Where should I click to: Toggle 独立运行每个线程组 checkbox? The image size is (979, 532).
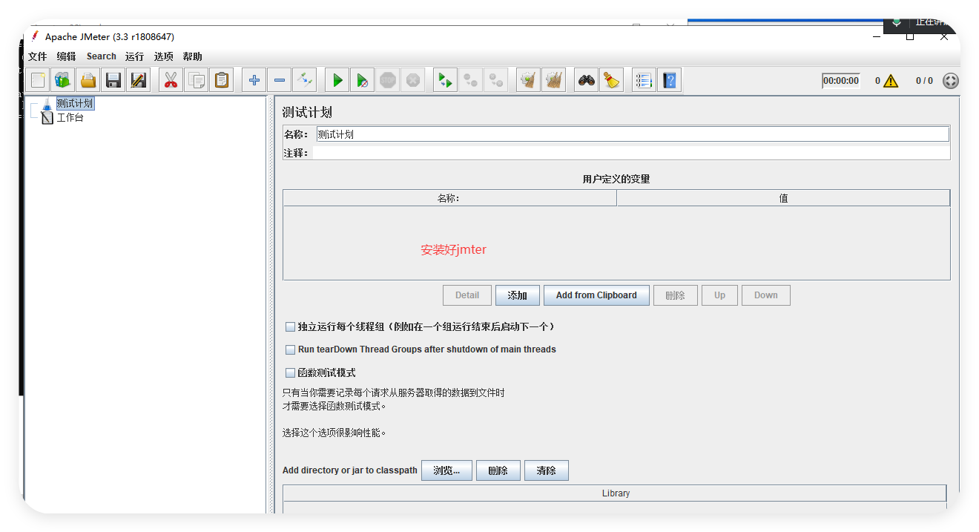(291, 326)
